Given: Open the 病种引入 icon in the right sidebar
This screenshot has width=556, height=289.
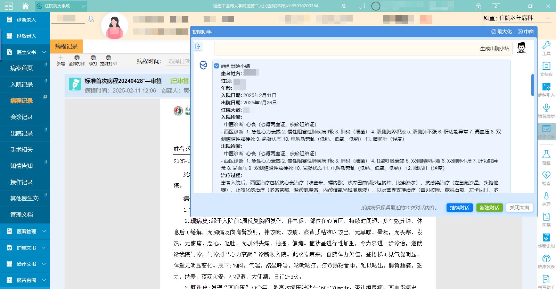Looking at the screenshot, I should [546, 87].
